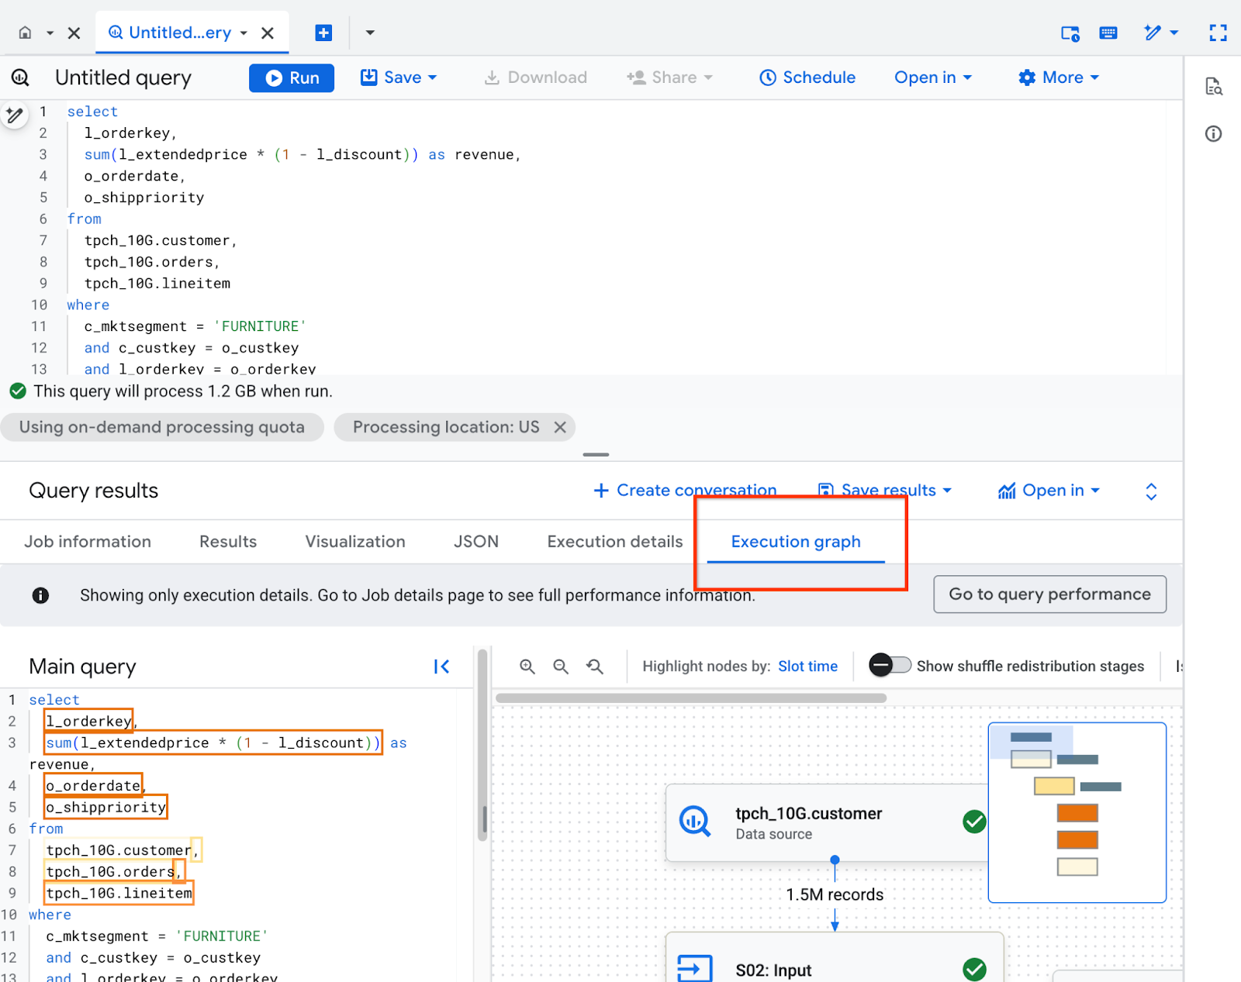Image resolution: width=1241 pixels, height=982 pixels.
Task: Run the query
Action: click(292, 78)
